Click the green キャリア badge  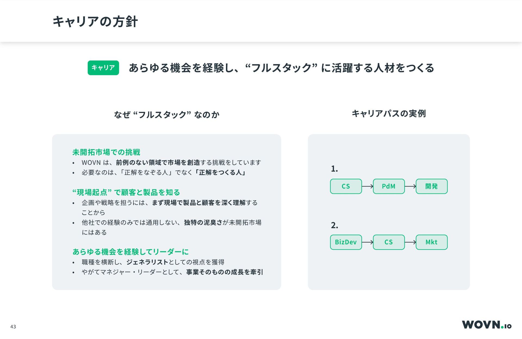(x=103, y=68)
